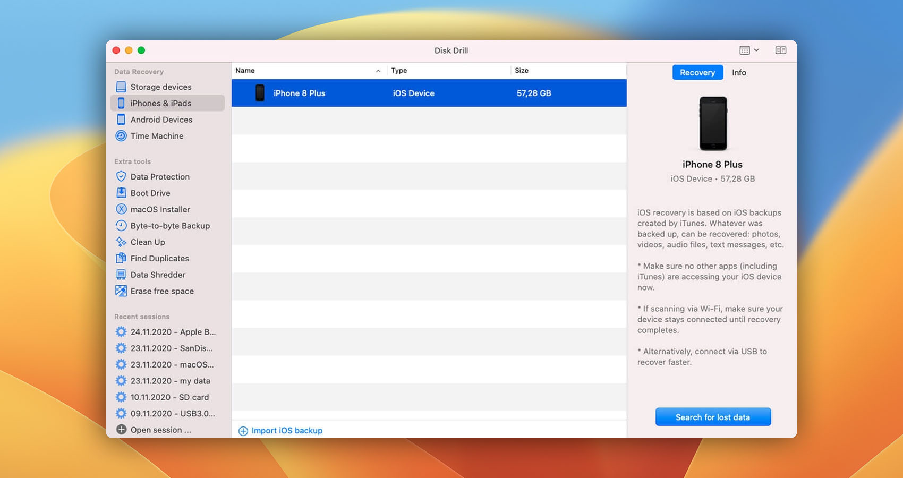903x478 pixels.
Task: Click the Erase free space icon
Action: [121, 291]
